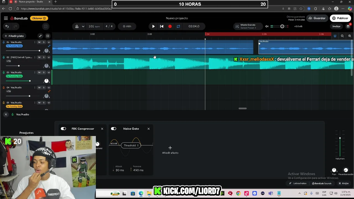Expand track 01 chevron
The height and width of the screenshot is (199, 354).
[49, 42]
